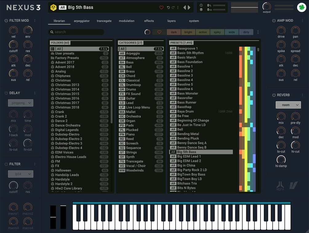Screen dimensions: 309x233
Task: Open the room reverb type dropdown
Action: click(x=288, y=105)
